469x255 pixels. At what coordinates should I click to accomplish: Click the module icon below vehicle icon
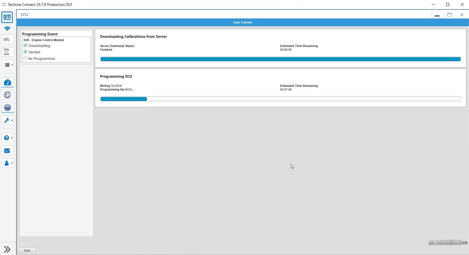[7, 52]
